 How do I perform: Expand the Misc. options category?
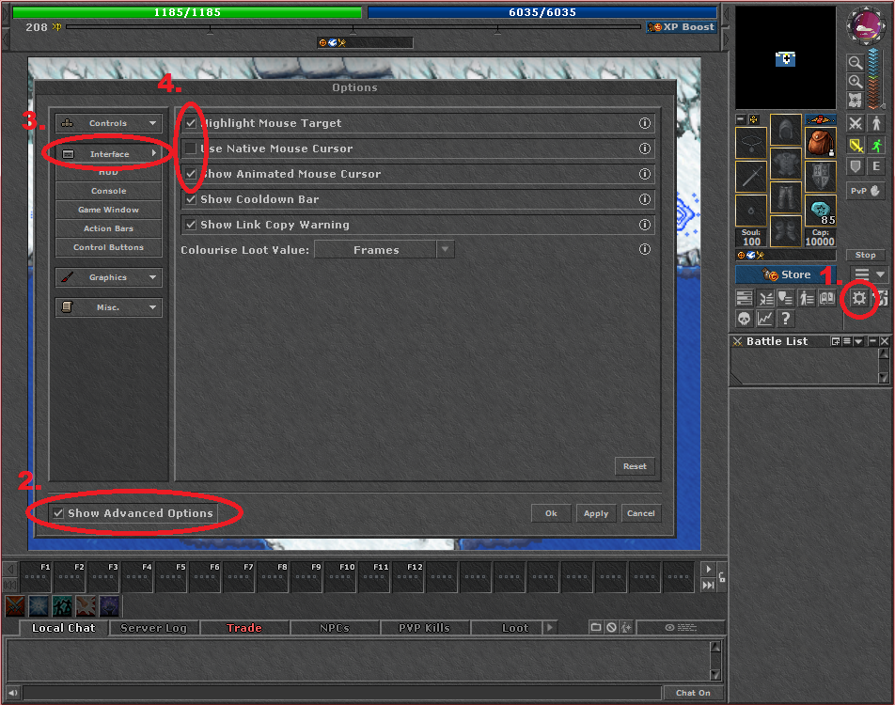[108, 307]
